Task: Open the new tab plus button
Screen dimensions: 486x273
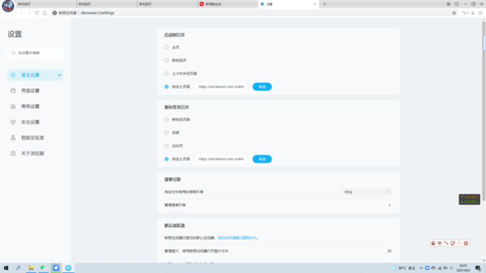Action: pyautogui.click(x=324, y=4)
